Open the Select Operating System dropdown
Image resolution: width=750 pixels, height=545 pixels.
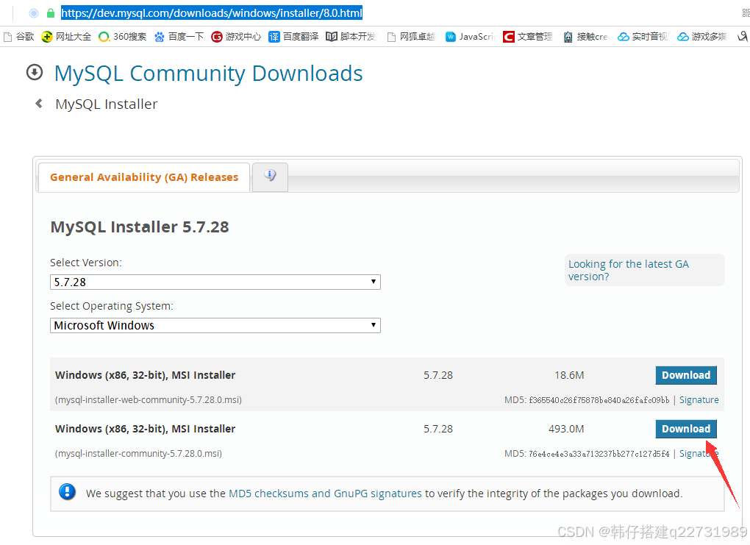[215, 325]
